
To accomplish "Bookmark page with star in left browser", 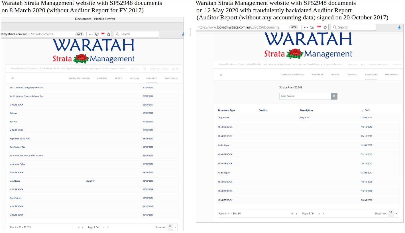I will [x=109, y=34].
